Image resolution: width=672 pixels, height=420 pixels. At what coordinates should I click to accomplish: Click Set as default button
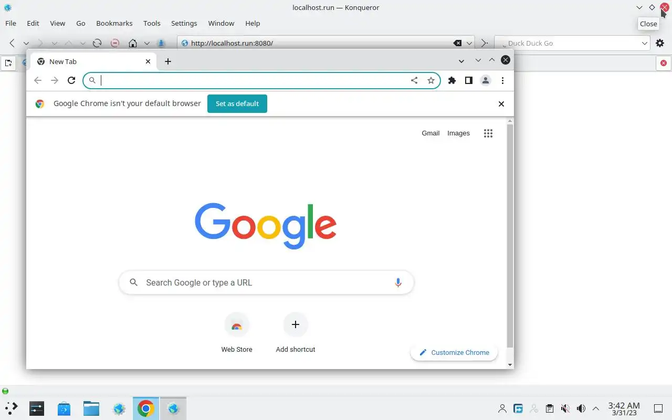237,103
